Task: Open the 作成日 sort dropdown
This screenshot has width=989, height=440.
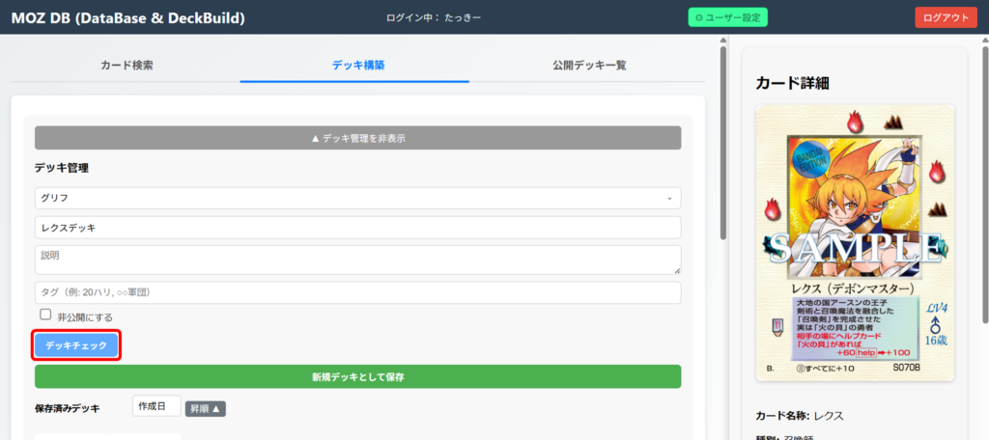Action: 156,408
